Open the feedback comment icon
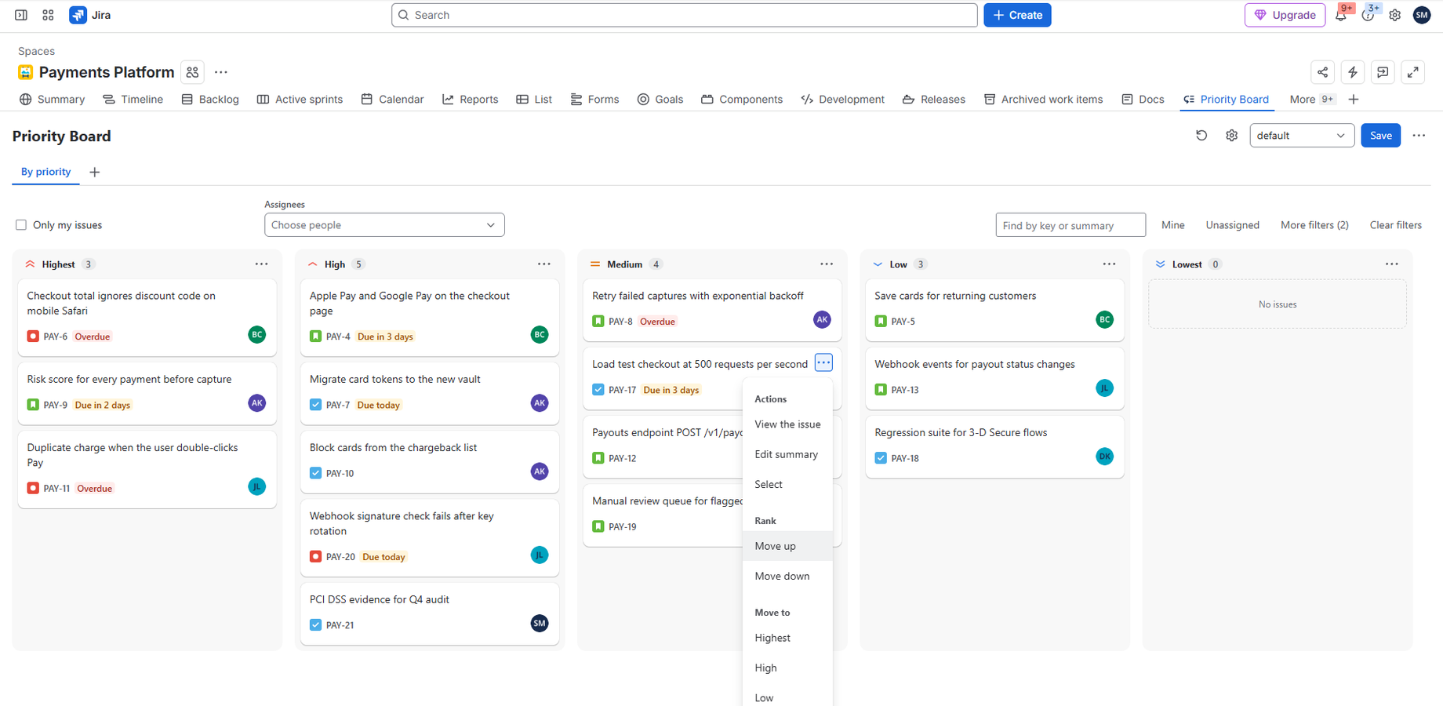The height and width of the screenshot is (706, 1443). (1383, 72)
